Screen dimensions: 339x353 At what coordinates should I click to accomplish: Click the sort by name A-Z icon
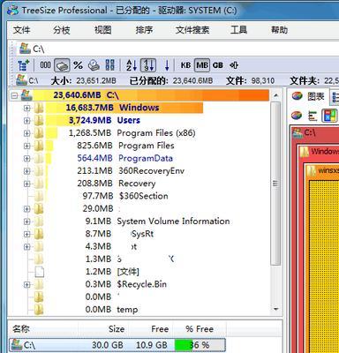pyautogui.click(x=132, y=65)
